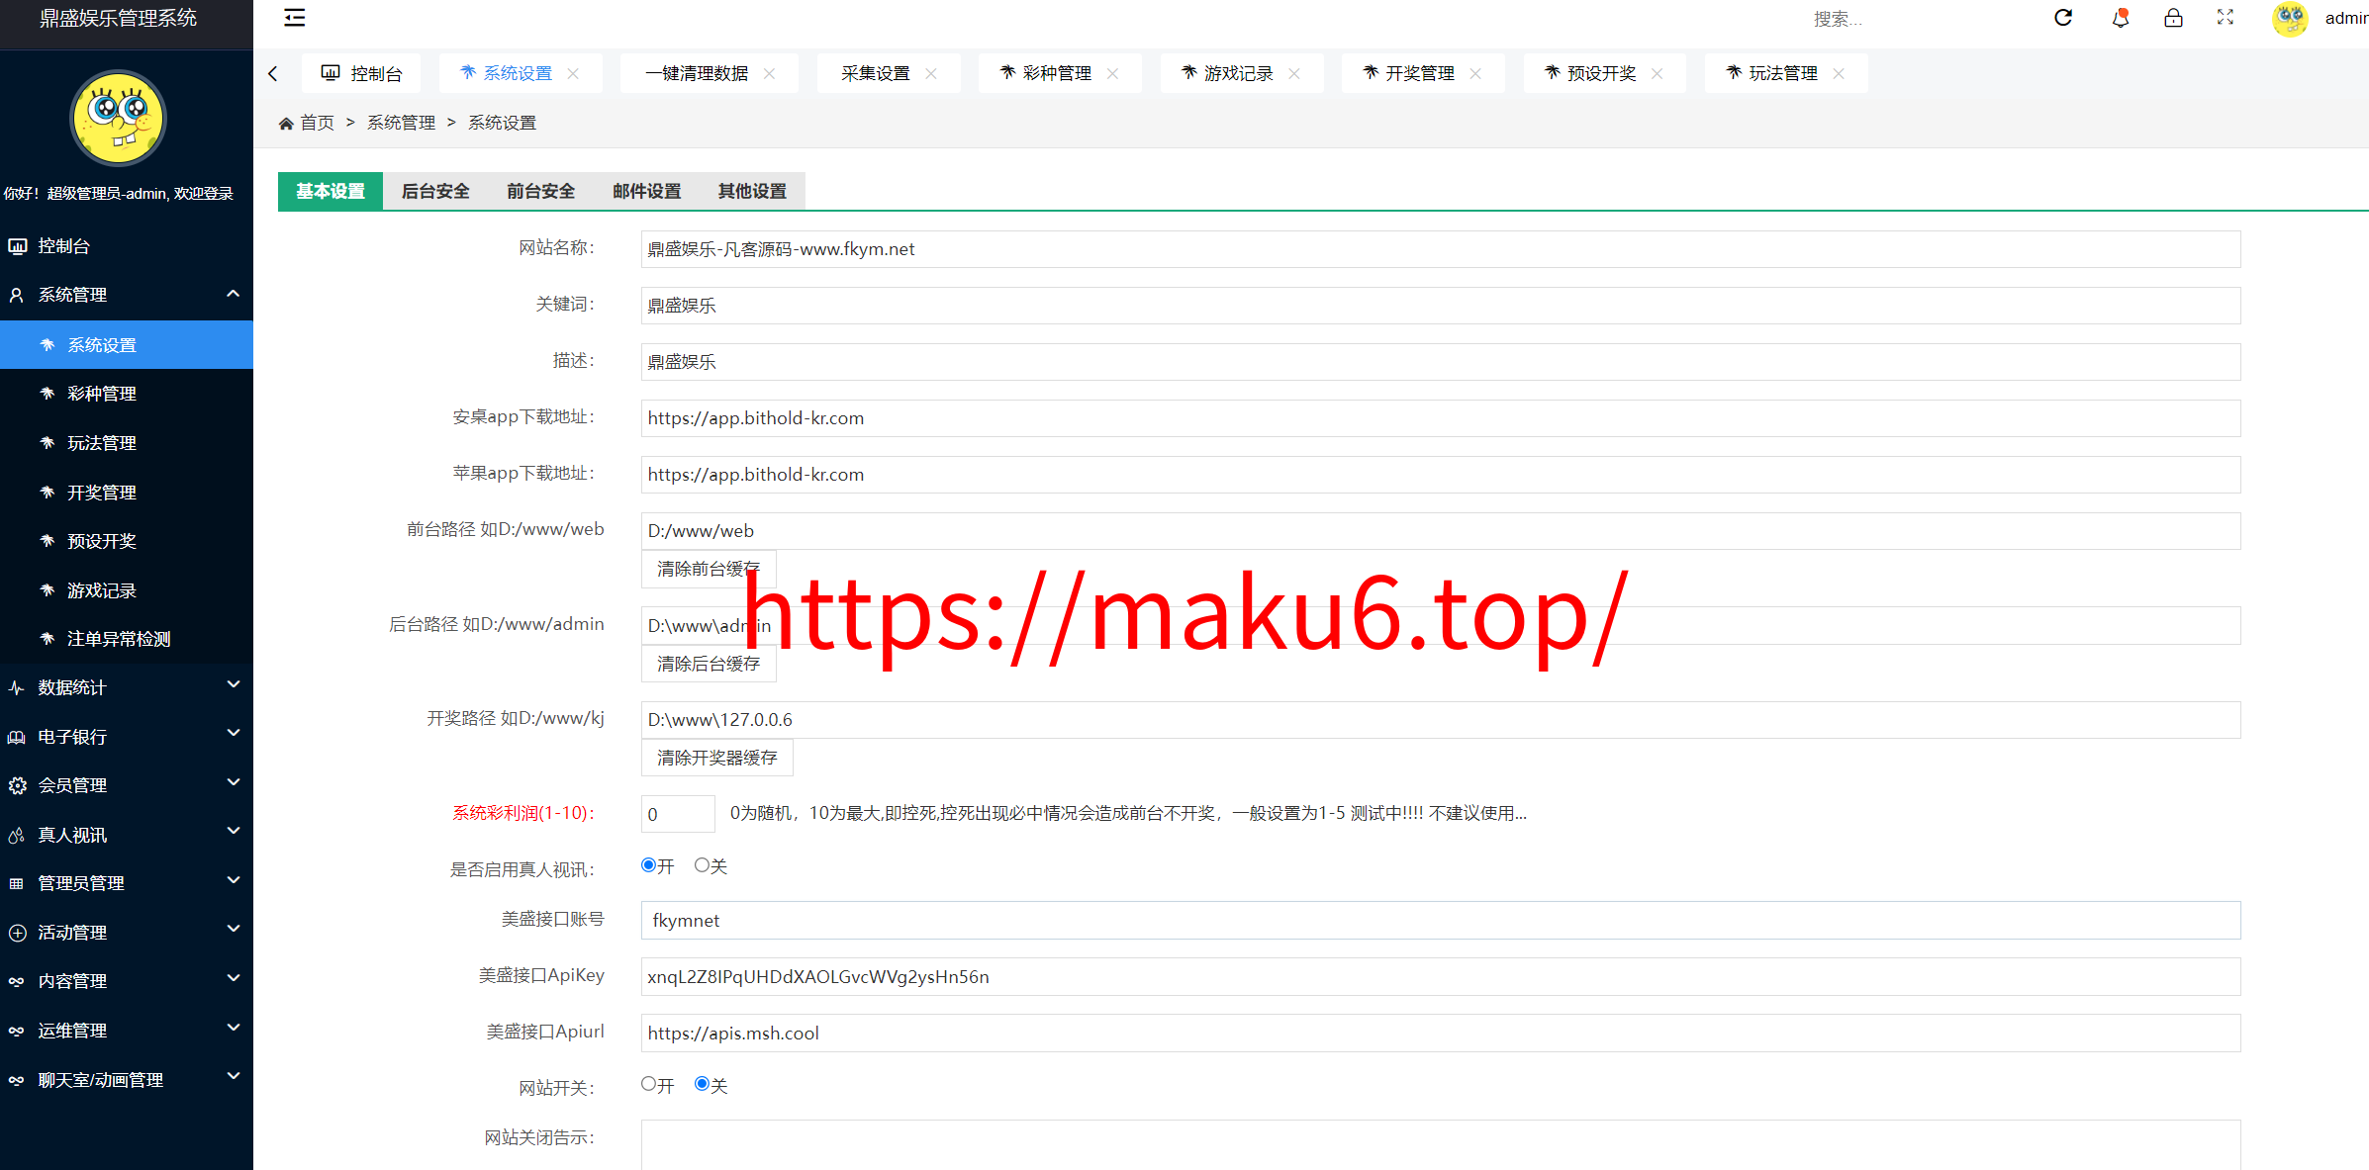
Task: Click the home icon in breadcrumb
Action: 286,123
